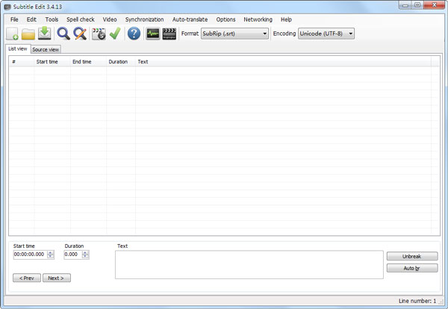Switch to the Source view tab
The image size is (448, 309).
(46, 49)
